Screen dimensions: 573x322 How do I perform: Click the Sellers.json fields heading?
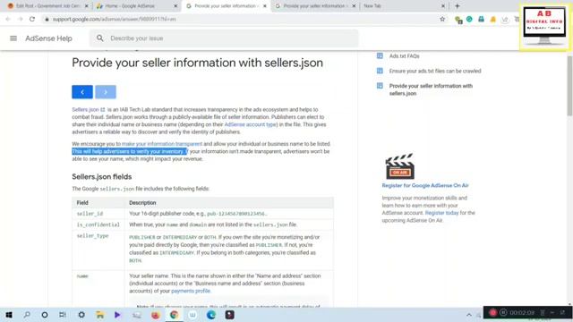click(x=101, y=177)
